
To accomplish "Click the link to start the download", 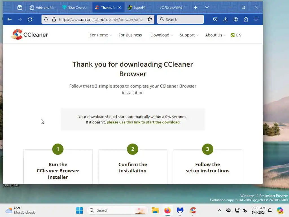I will [x=143, y=122].
